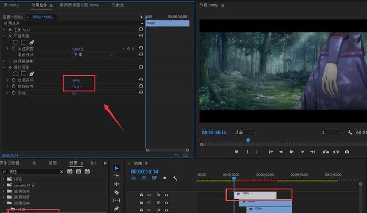Expand the 过渡完成 parameter
367x213 pixels.
pos(7,80)
